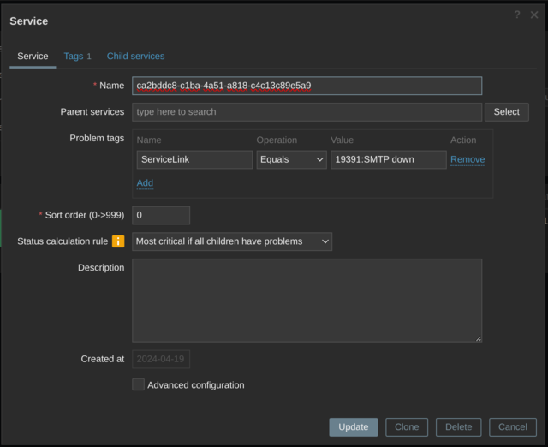
Task: Click the Problem tags Value column header
Action: tap(342, 140)
